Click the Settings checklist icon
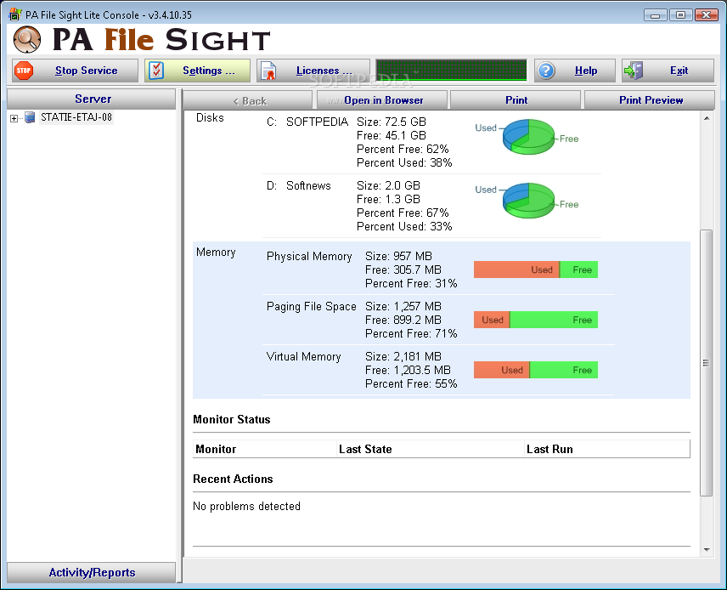The width and height of the screenshot is (727, 590). tap(157, 71)
